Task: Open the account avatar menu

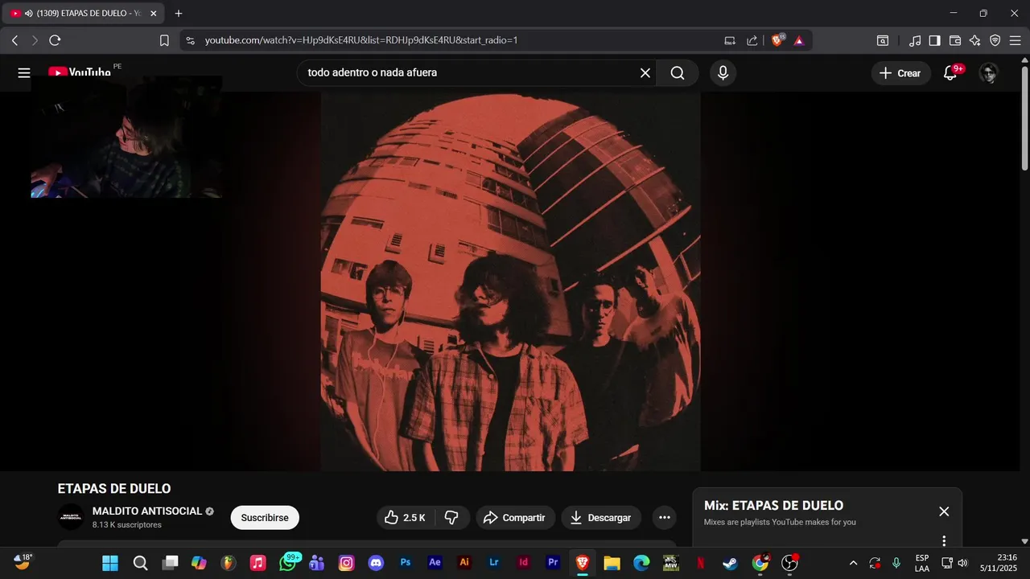Action: point(989,73)
